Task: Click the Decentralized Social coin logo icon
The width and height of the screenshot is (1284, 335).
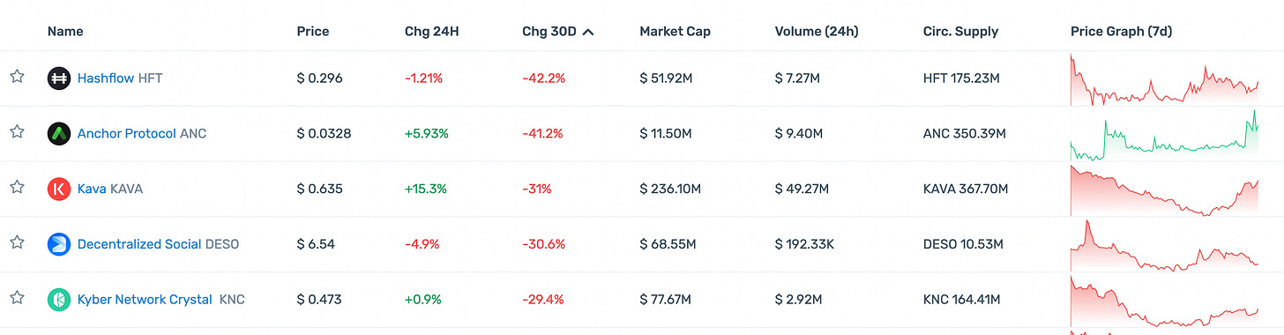Action: click(x=58, y=244)
